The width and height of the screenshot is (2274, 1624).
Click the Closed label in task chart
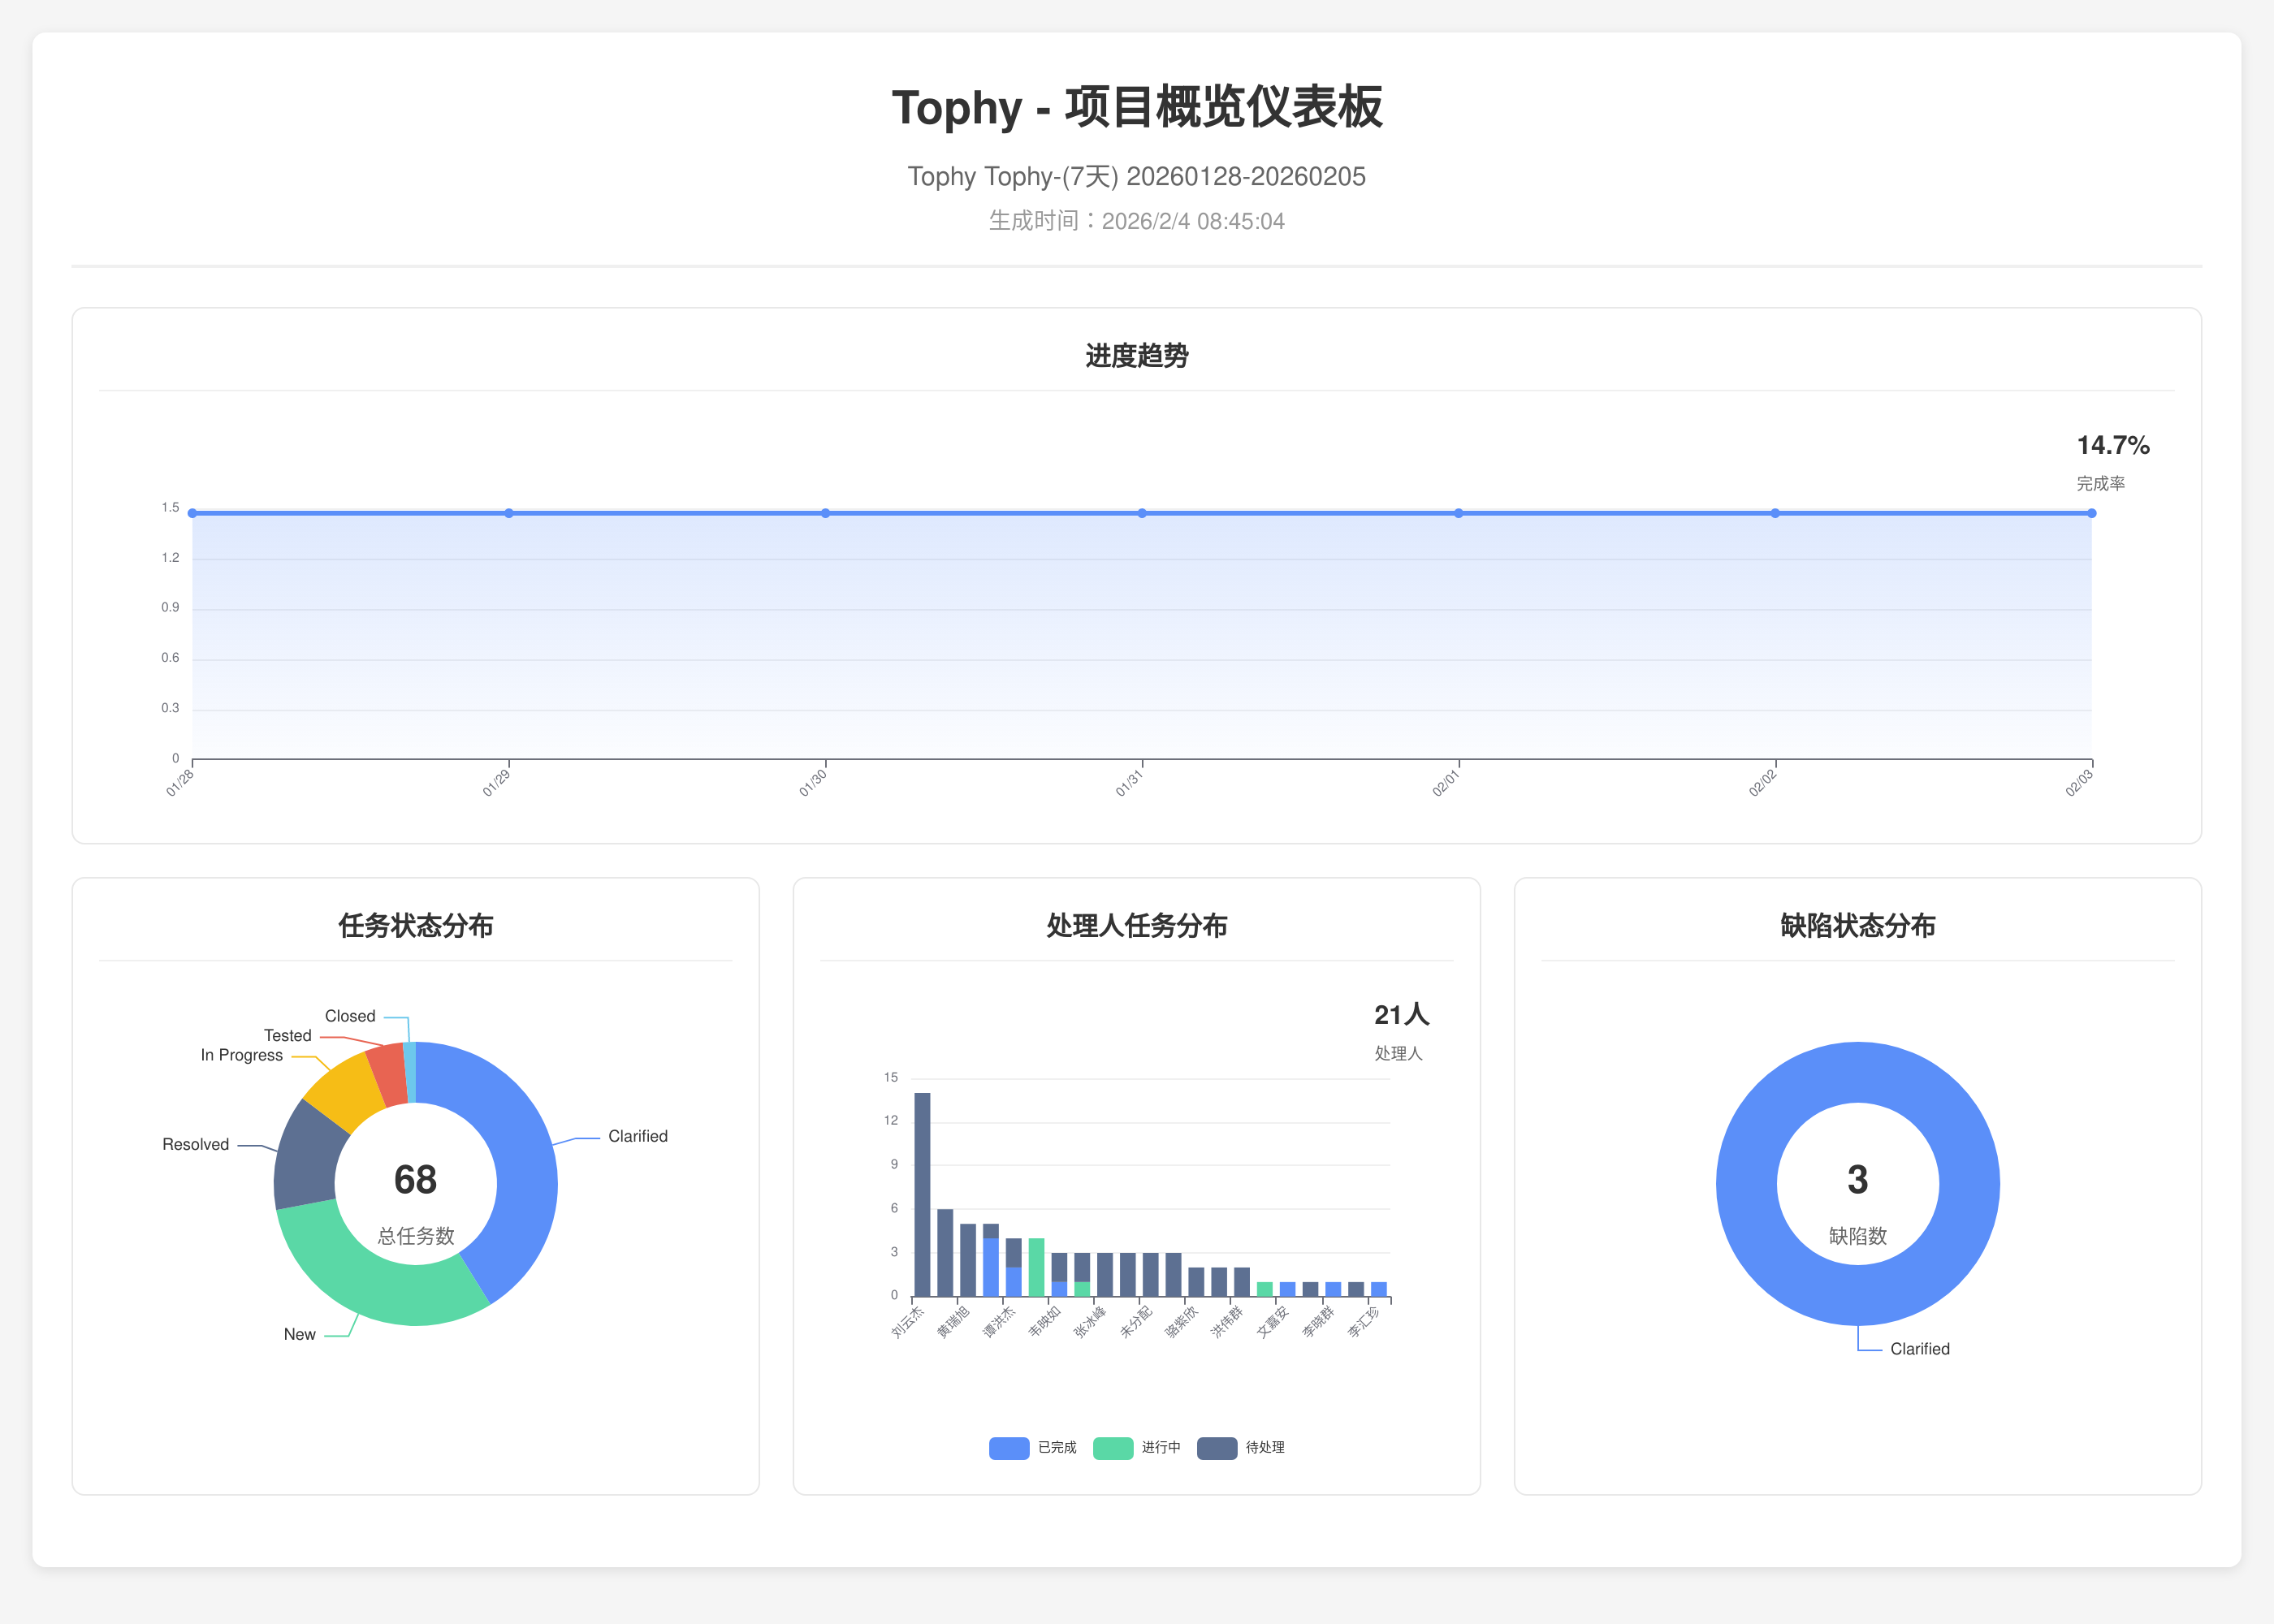coord(350,1016)
